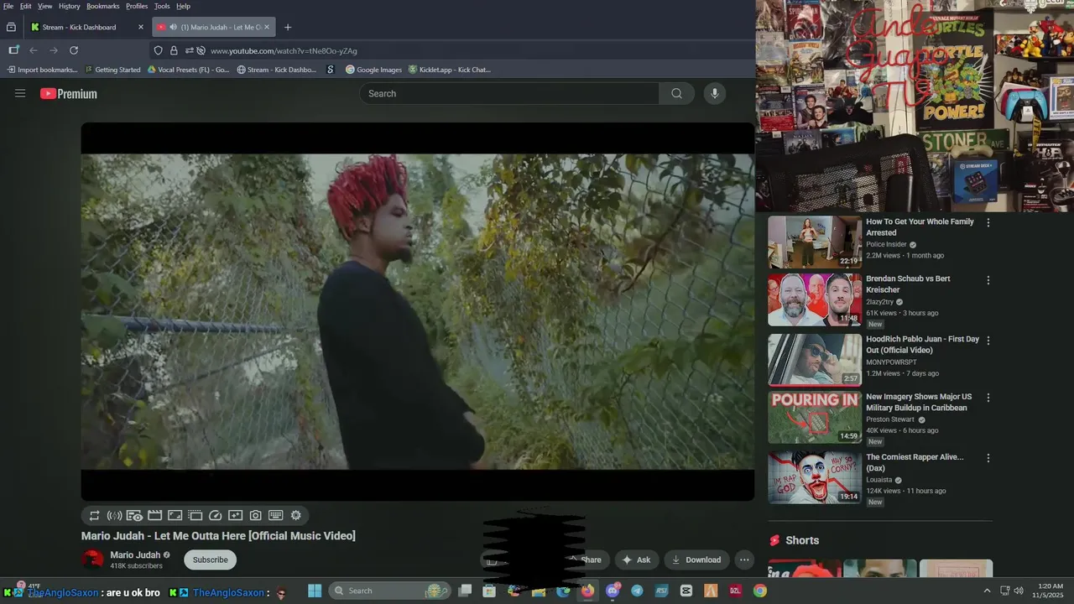Image resolution: width=1074 pixels, height=604 pixels.
Task: Open the Help menu in browser
Action: point(183,6)
